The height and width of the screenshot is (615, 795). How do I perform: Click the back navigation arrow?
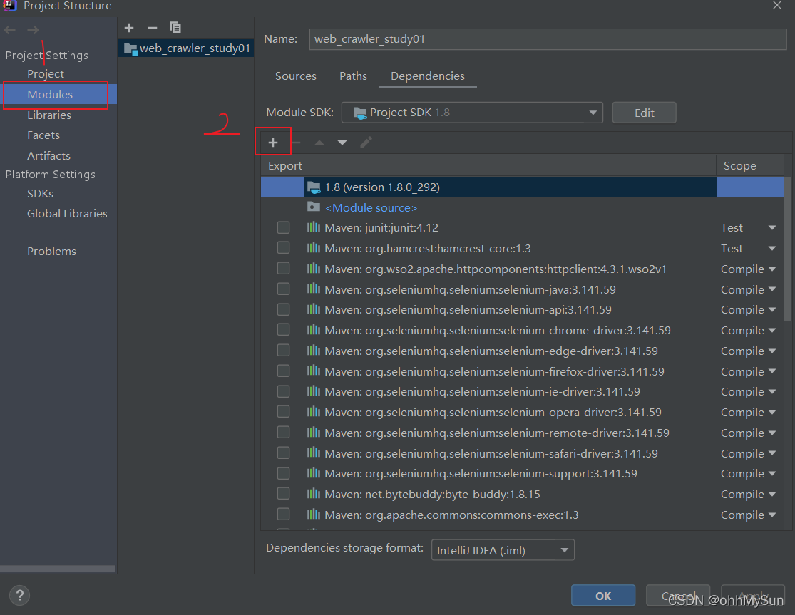tap(10, 30)
